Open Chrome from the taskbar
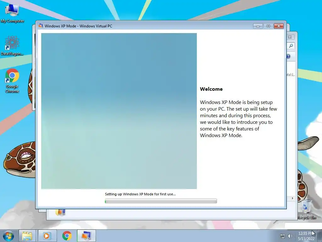 pyautogui.click(x=67, y=236)
